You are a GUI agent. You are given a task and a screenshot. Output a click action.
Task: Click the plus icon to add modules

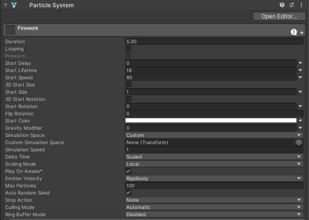click(x=302, y=33)
